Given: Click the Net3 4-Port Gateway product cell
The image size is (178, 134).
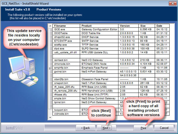Looking at the screenshot, I should [x=99, y=72].
